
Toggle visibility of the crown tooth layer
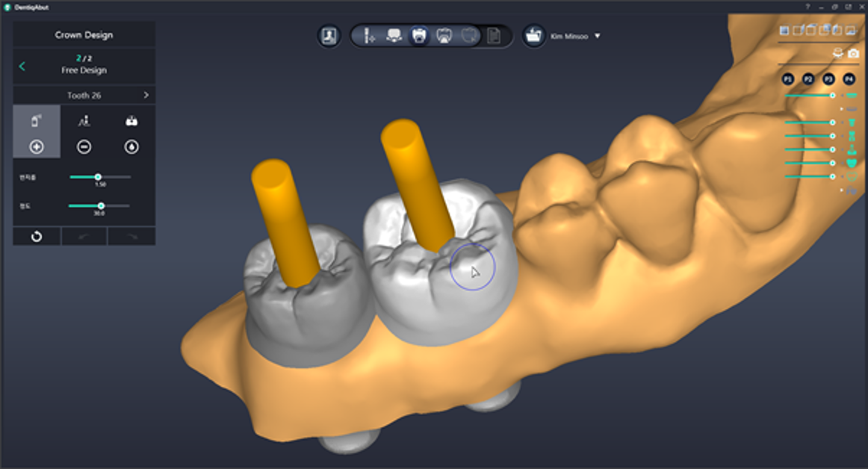(851, 163)
